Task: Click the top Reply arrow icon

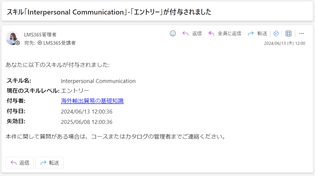Action: pos(186,33)
